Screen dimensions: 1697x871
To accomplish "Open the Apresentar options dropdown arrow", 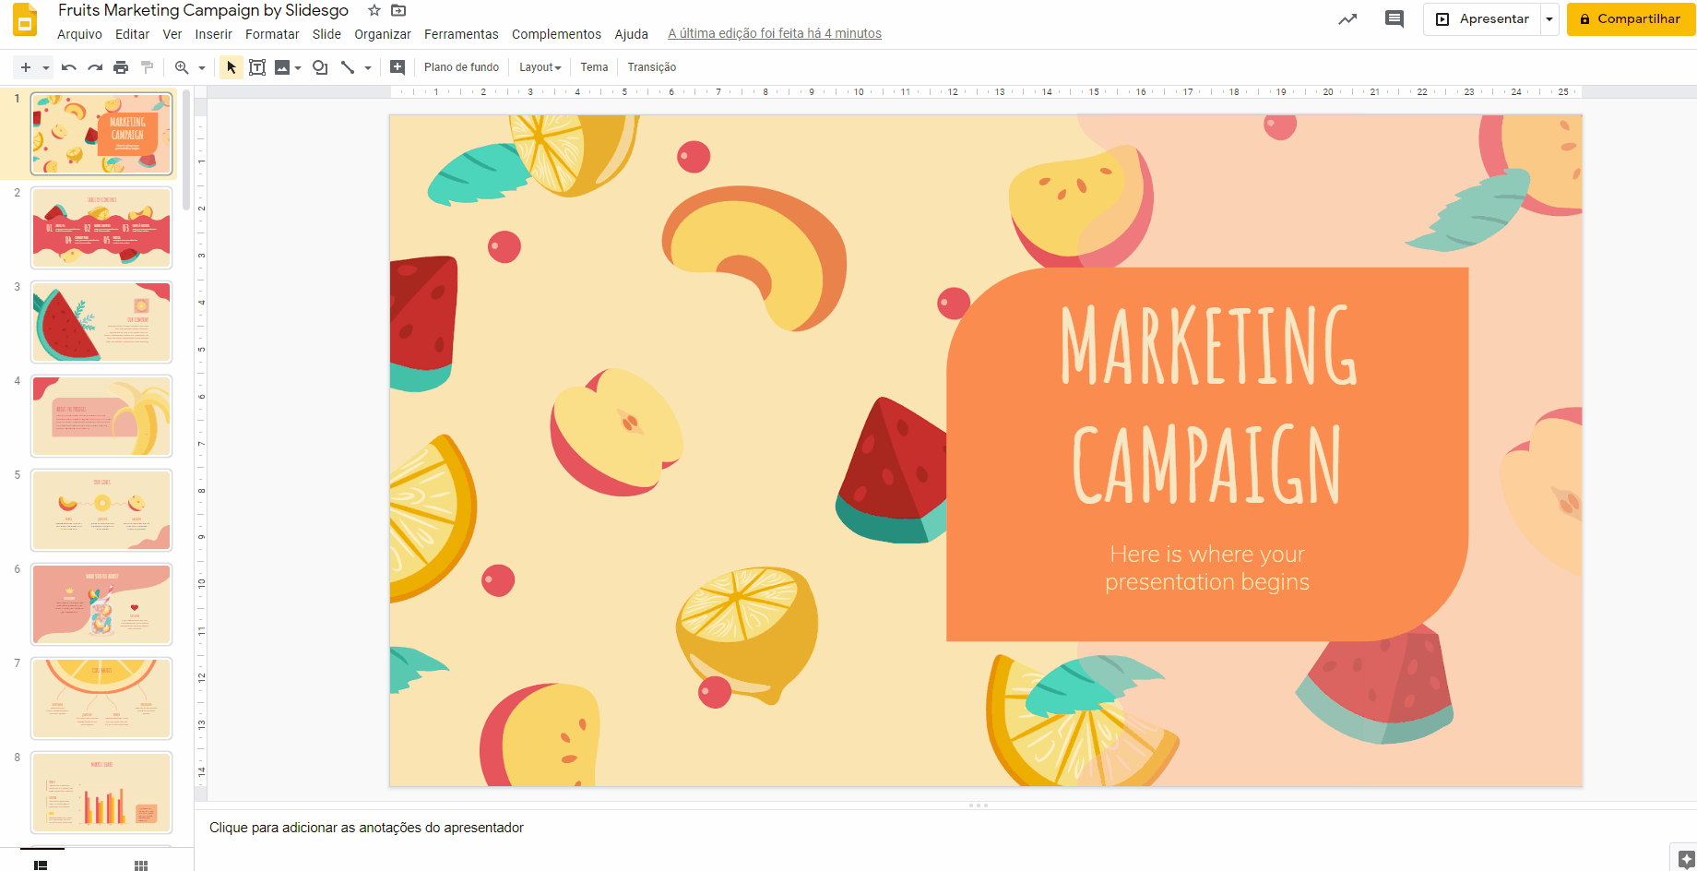I will pos(1549,18).
